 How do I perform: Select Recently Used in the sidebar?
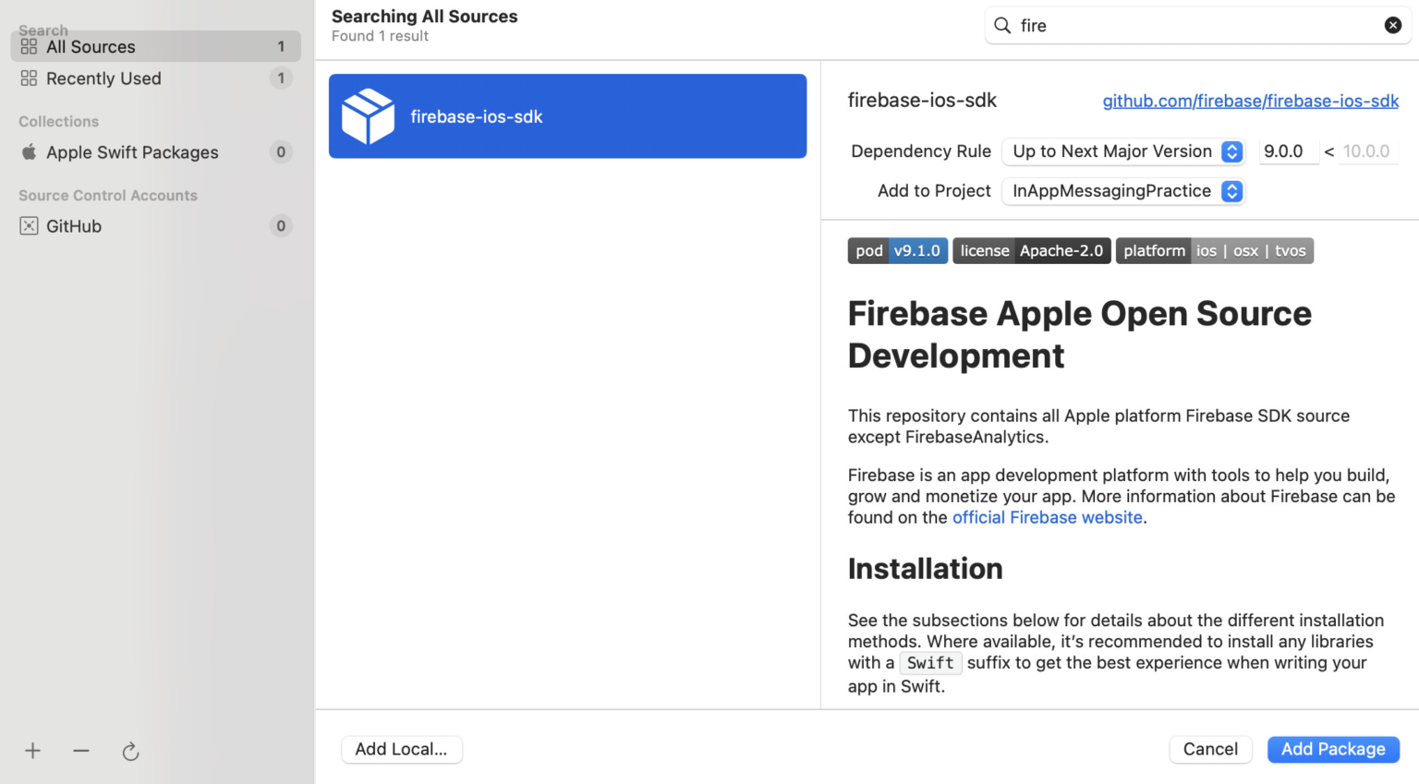pyautogui.click(x=103, y=78)
